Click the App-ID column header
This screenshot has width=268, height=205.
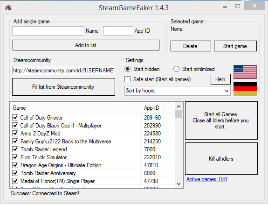pyautogui.click(x=152, y=108)
